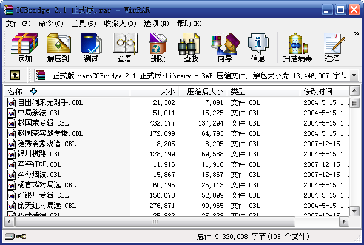Sort by 类型 column header
This screenshot has height=245, width=364.
click(x=263, y=92)
